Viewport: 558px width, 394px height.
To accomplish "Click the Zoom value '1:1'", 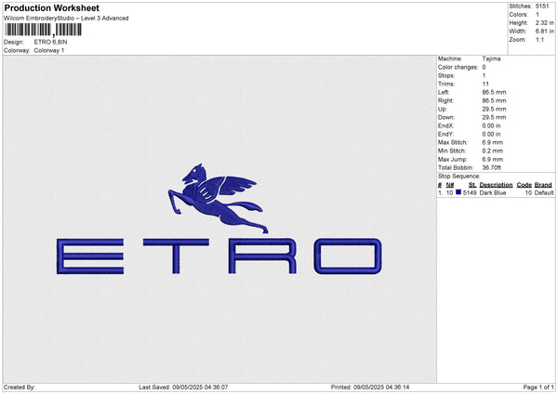I will (x=539, y=39).
